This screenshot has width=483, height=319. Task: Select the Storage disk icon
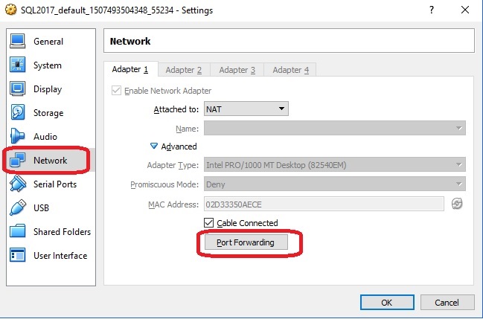(x=19, y=113)
